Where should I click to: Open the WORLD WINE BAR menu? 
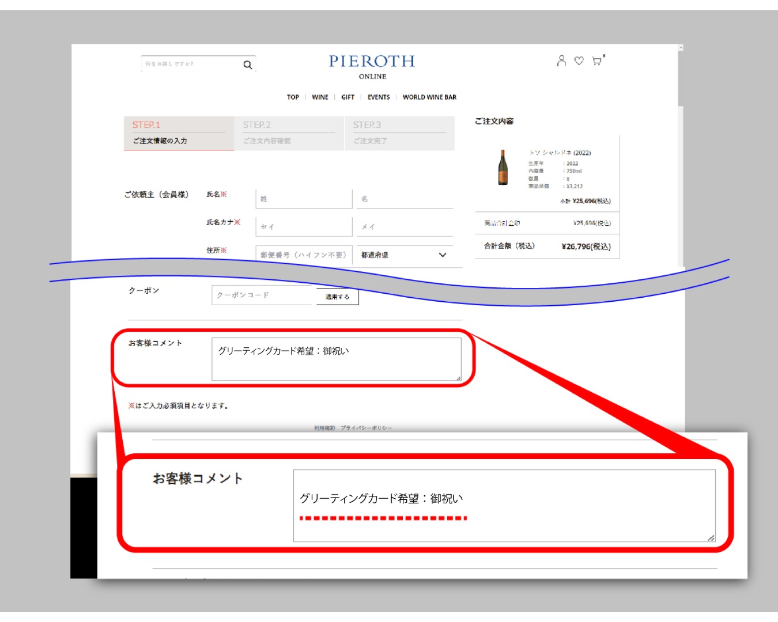429,97
